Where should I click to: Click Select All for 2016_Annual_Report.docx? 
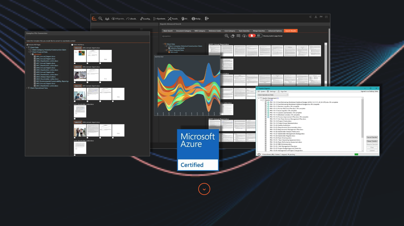(78, 67)
